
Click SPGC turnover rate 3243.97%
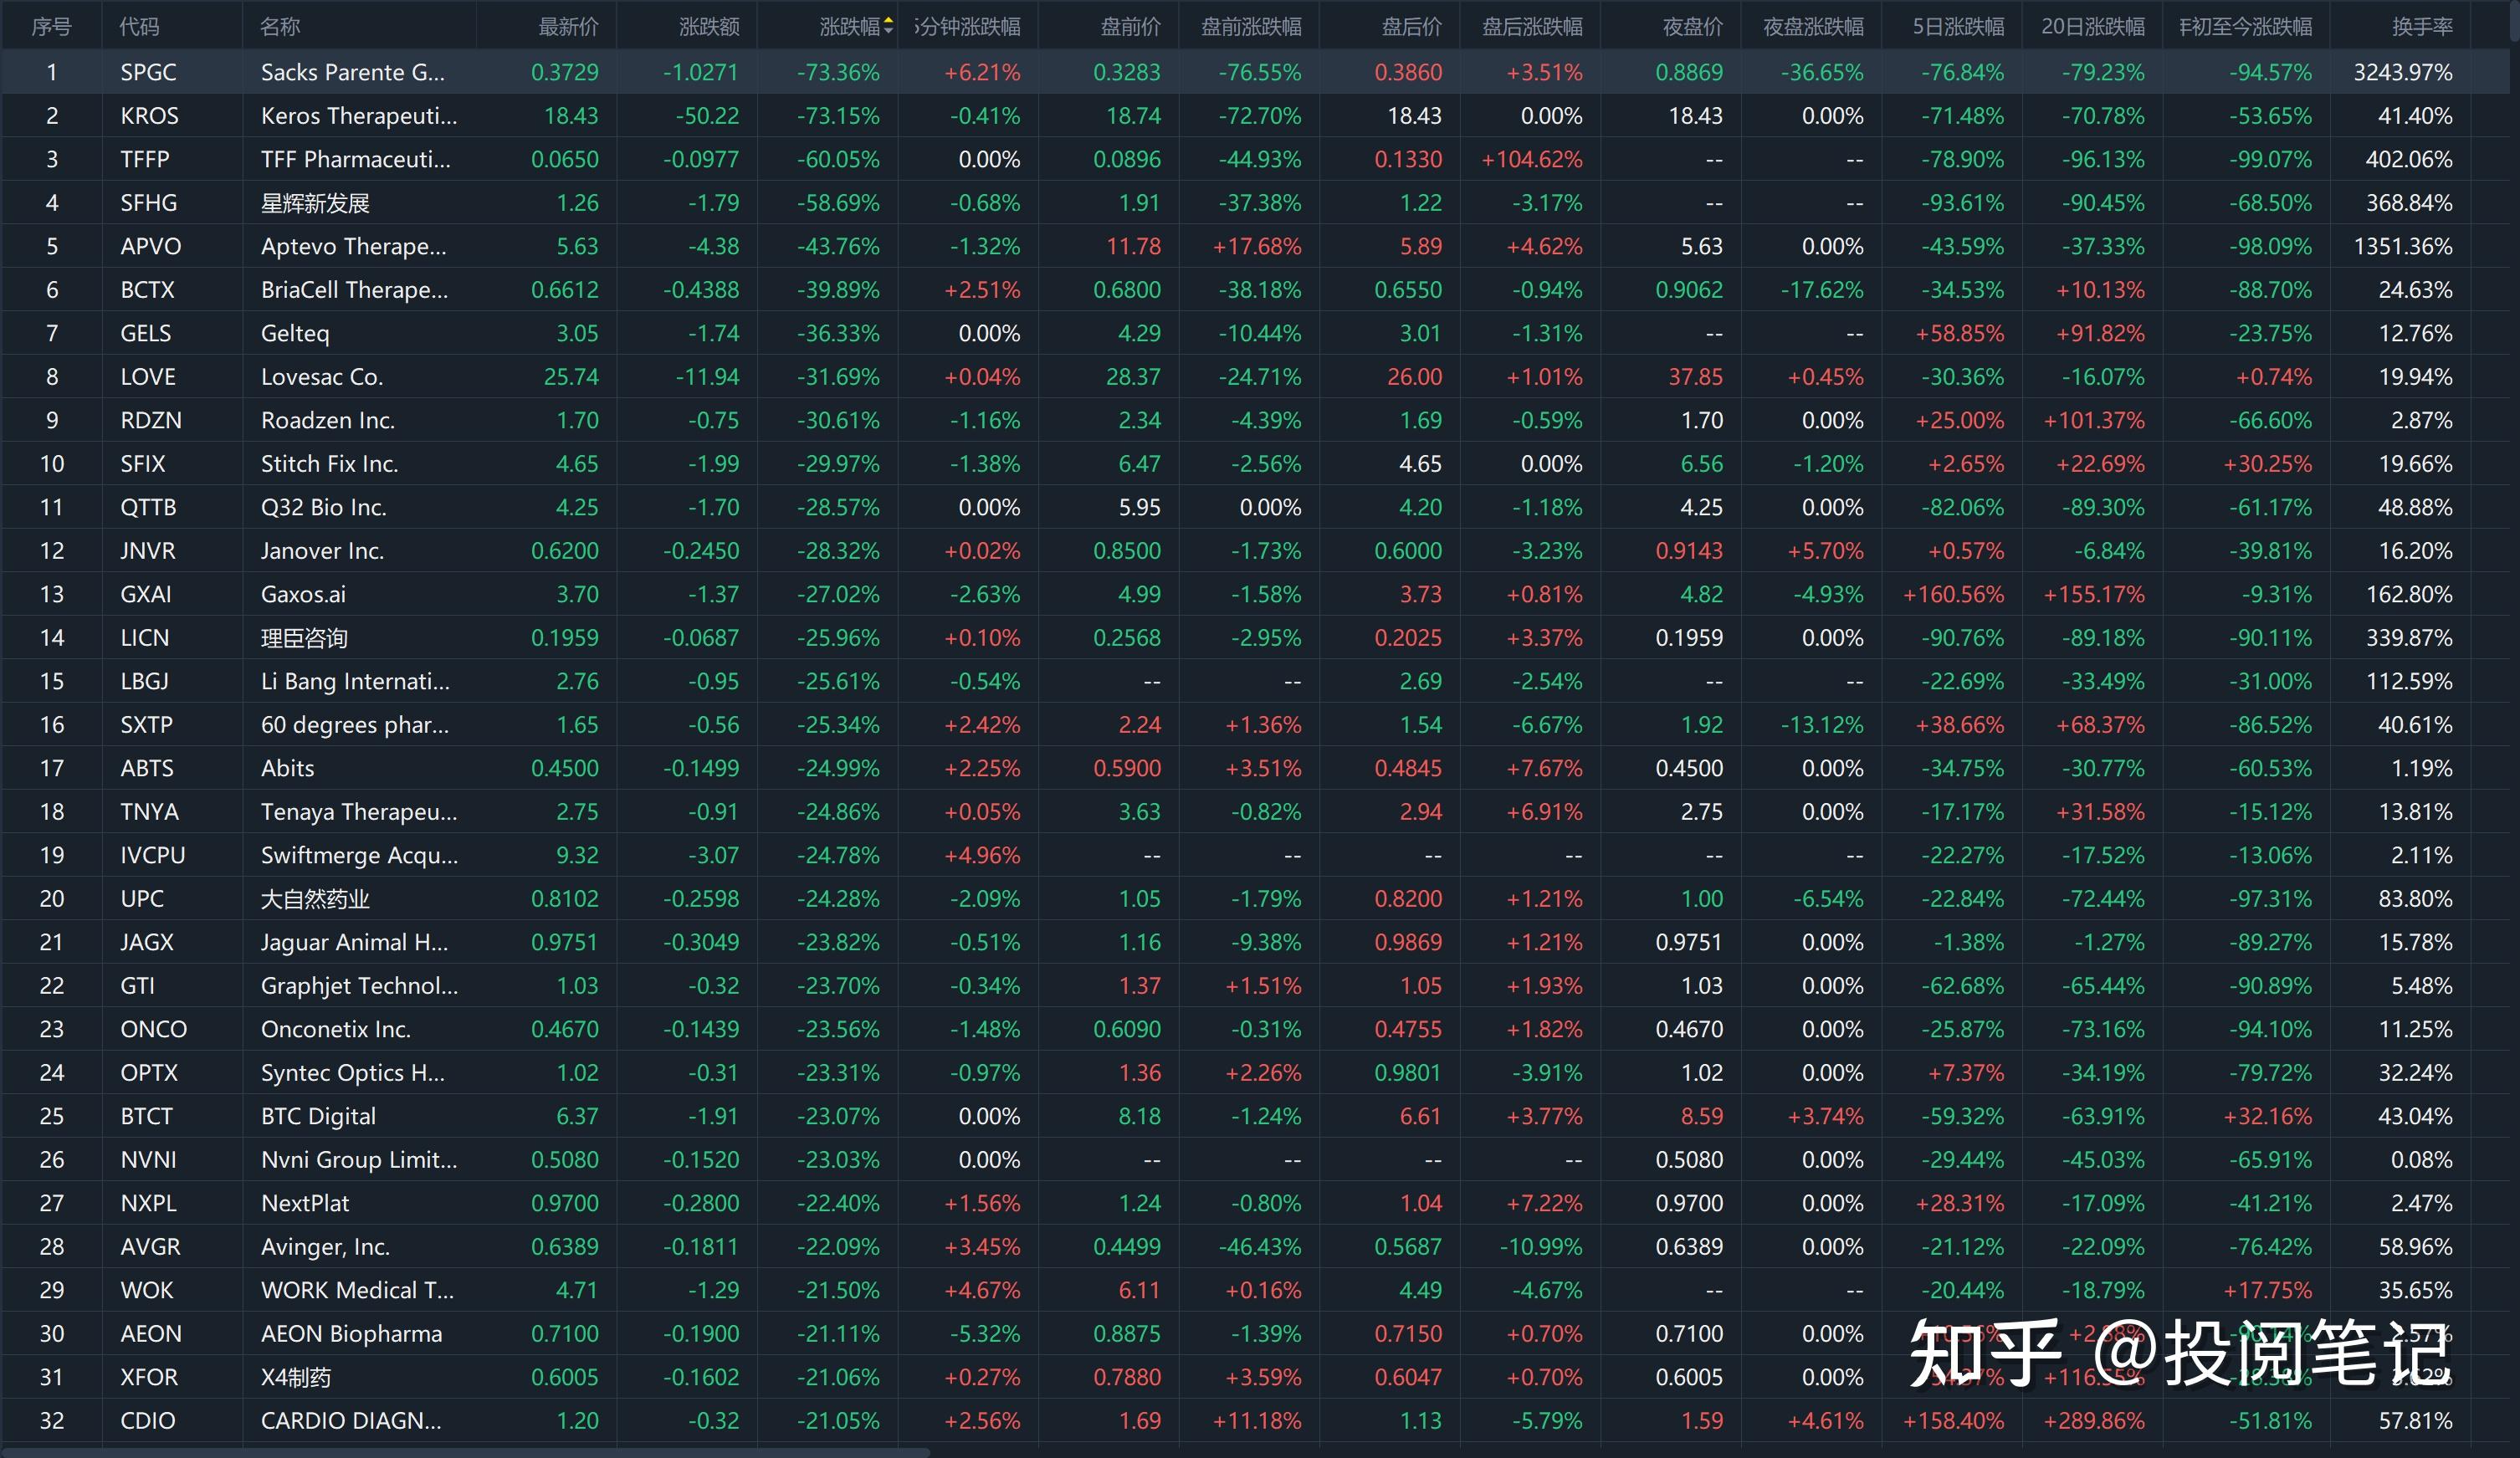click(2402, 72)
